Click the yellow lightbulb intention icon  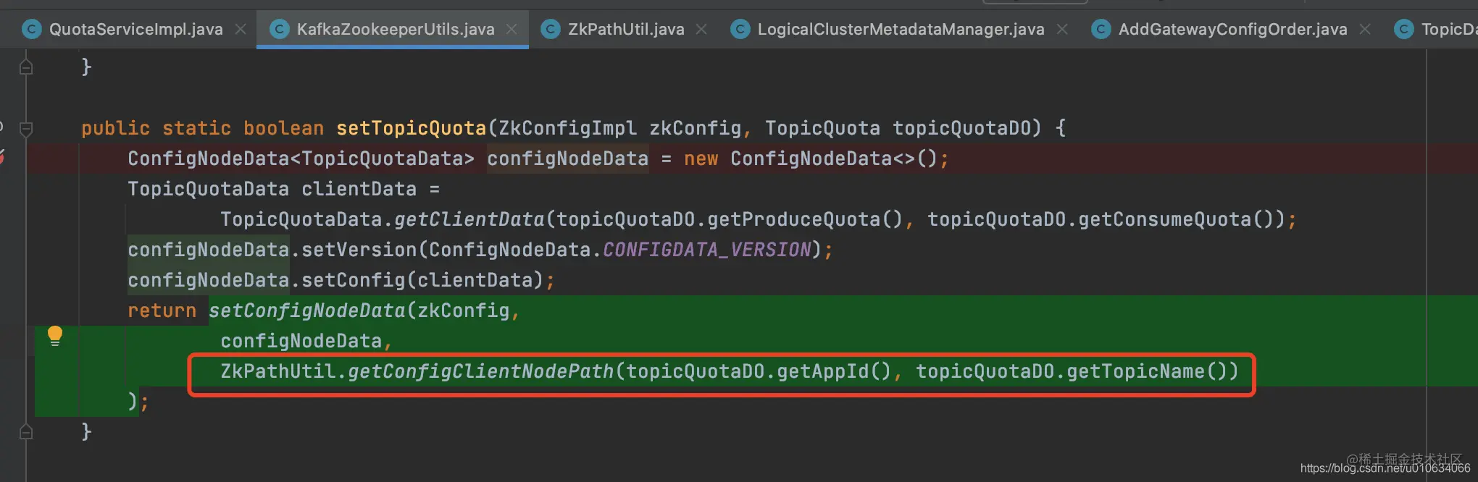pos(55,337)
